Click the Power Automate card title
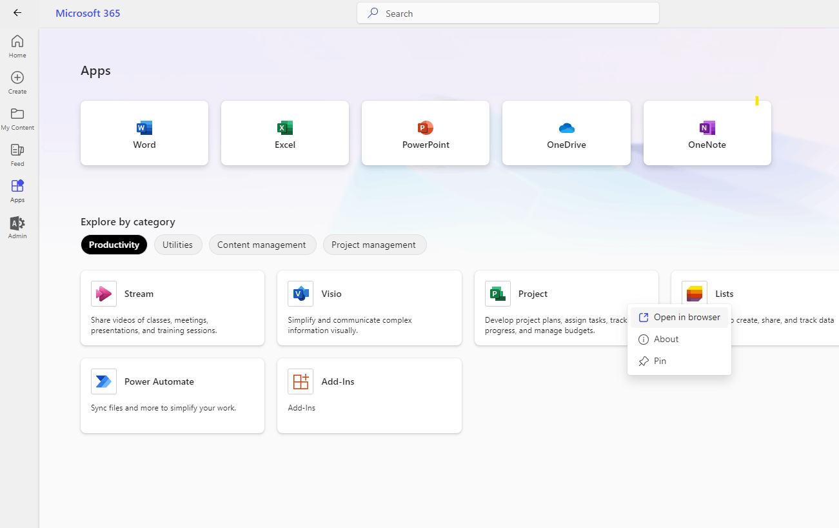This screenshot has height=528, width=839. click(159, 381)
